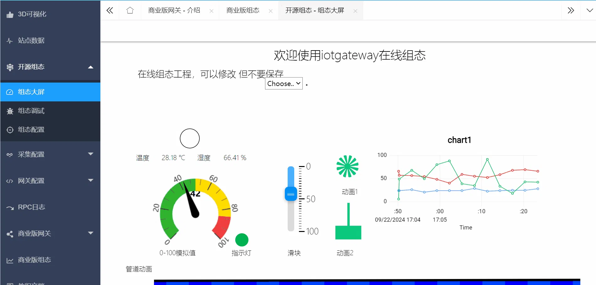Select 组态调试 bug icon item
The width and height of the screenshot is (596, 285).
pyautogui.click(x=31, y=111)
